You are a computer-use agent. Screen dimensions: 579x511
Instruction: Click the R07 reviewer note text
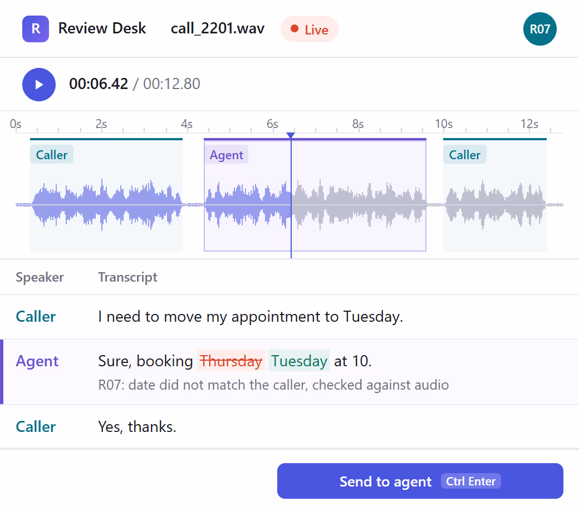273,385
